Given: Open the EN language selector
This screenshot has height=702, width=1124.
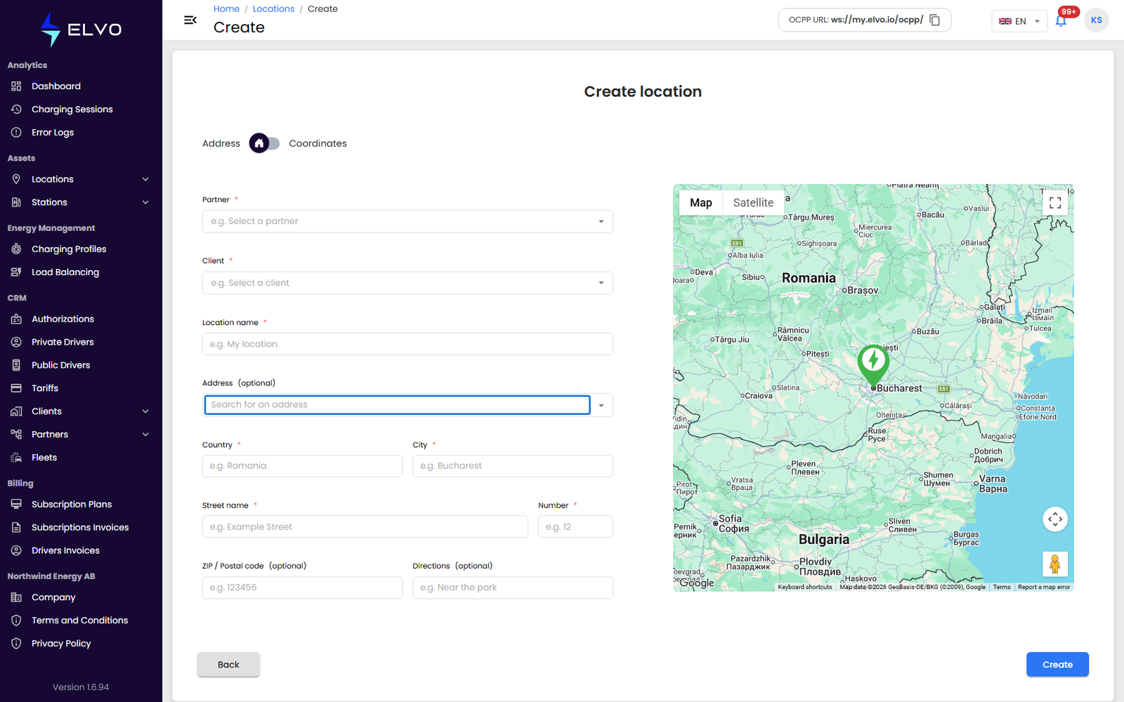Looking at the screenshot, I should point(1019,21).
